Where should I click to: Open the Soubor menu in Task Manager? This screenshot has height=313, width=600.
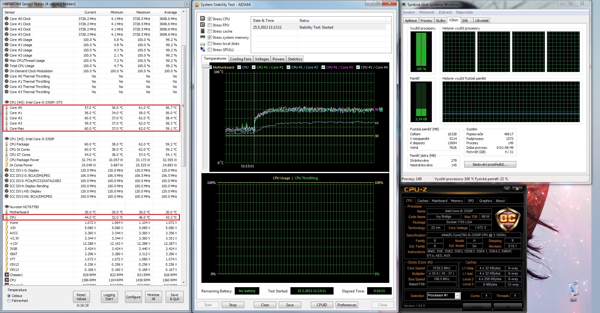click(x=409, y=12)
